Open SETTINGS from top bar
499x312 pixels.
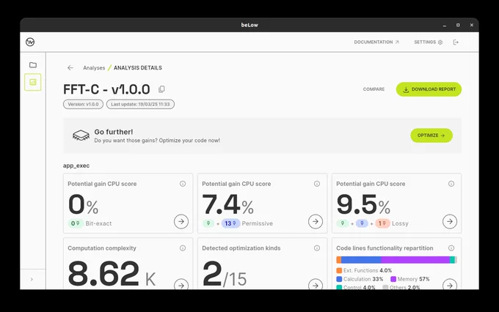(429, 42)
